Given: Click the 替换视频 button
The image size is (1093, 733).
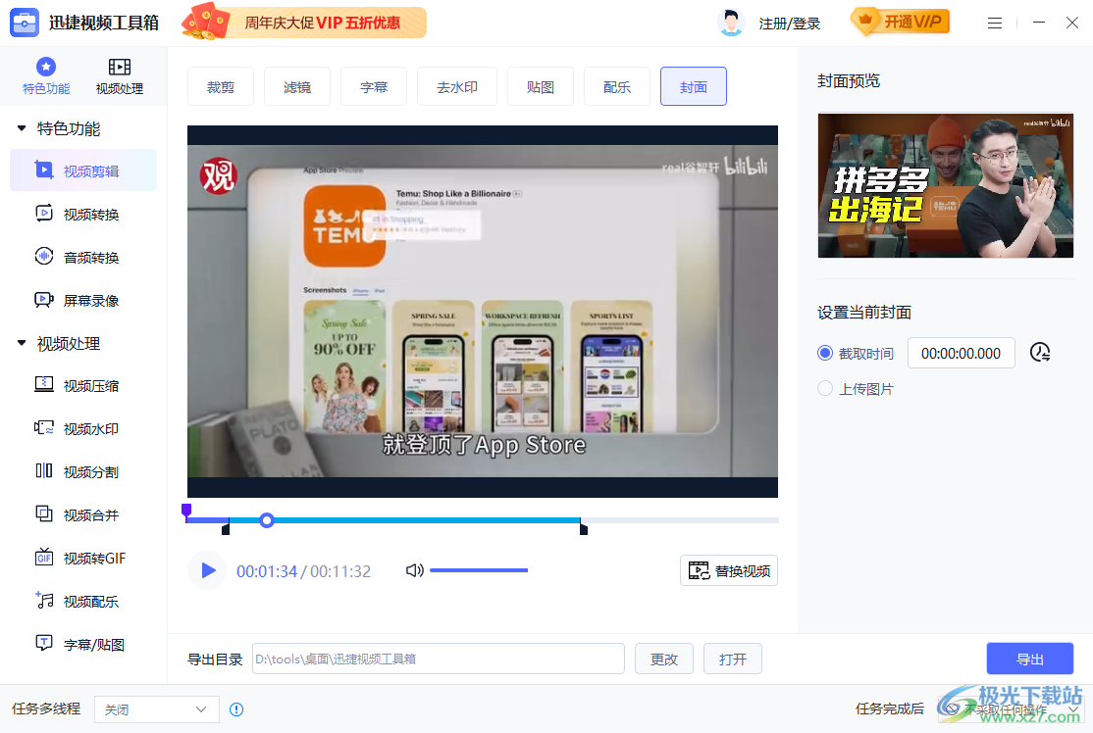Looking at the screenshot, I should (x=729, y=569).
